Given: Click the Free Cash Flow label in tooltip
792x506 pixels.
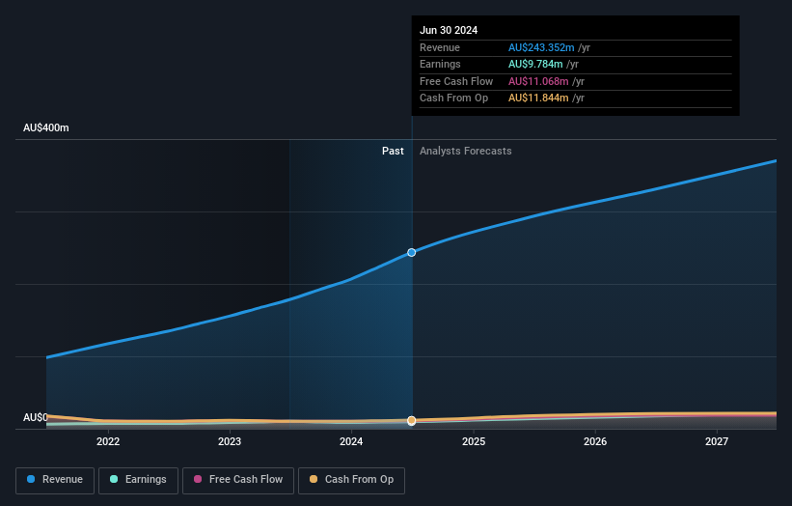Looking at the screenshot, I should [456, 81].
